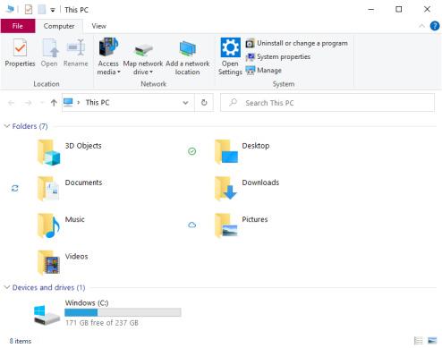Click the File Explorer title bar icon

pos(11,9)
